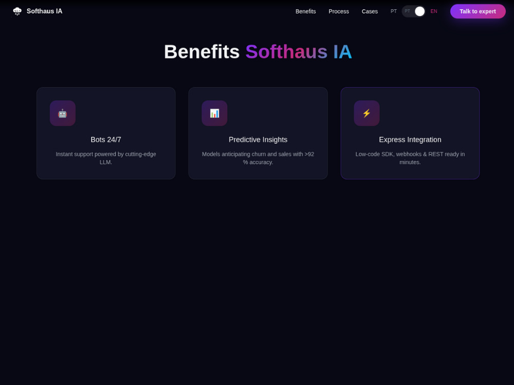The width and height of the screenshot is (514, 385).
Task: Click the 'Instant support powered by cutting-edge LLM' text
Action: (x=106, y=158)
